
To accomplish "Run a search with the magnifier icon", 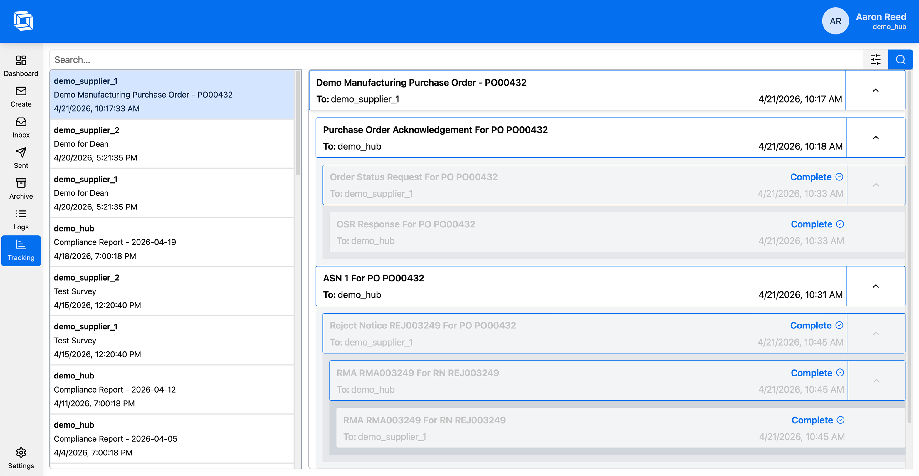I will point(900,59).
